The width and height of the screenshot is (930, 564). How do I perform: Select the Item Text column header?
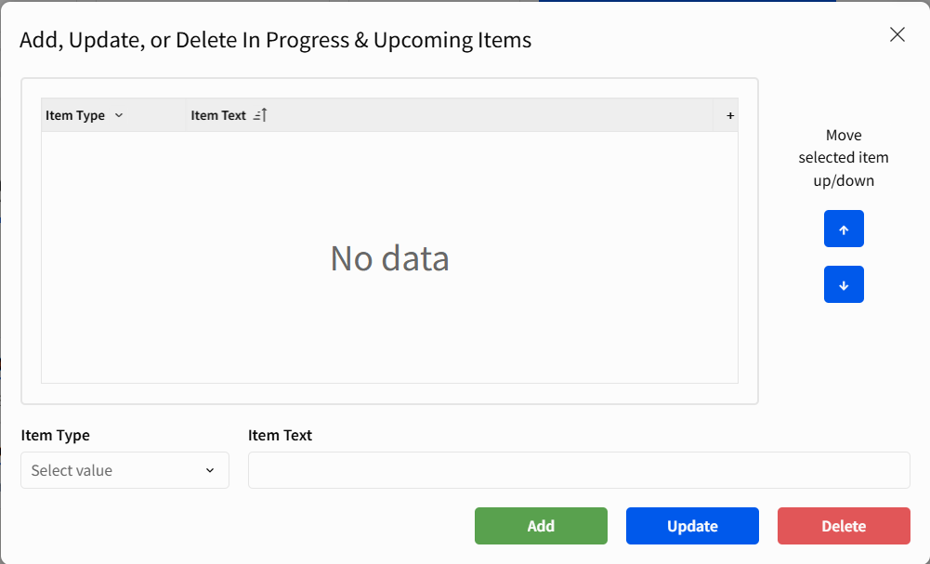click(x=218, y=116)
